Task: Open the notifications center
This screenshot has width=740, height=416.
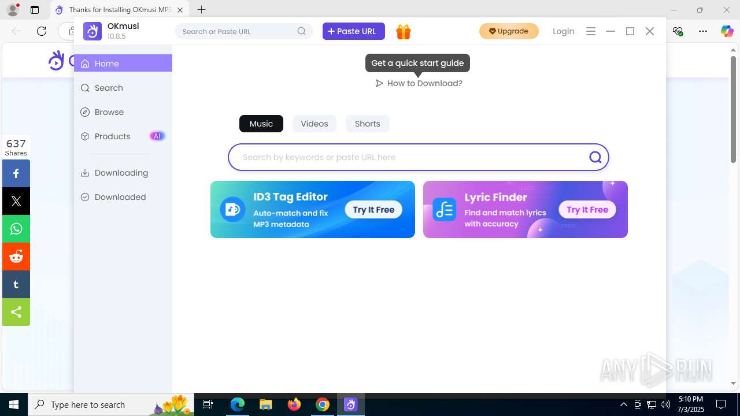Action: click(x=721, y=404)
